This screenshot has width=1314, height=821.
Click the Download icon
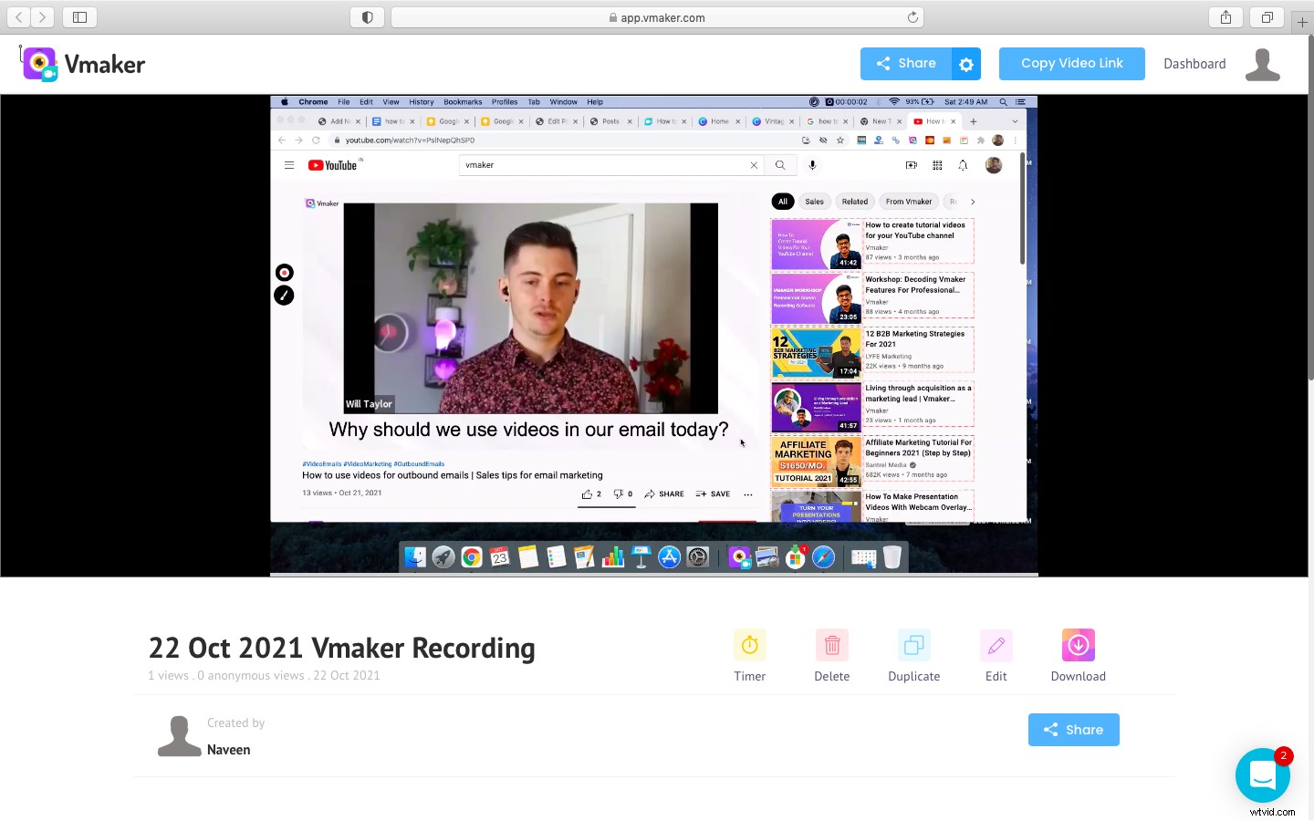(1078, 645)
